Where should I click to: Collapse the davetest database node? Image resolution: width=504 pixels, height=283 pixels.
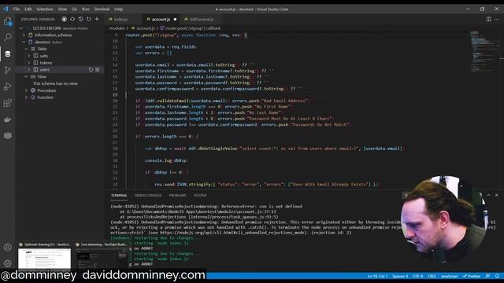pyautogui.click(x=24, y=42)
